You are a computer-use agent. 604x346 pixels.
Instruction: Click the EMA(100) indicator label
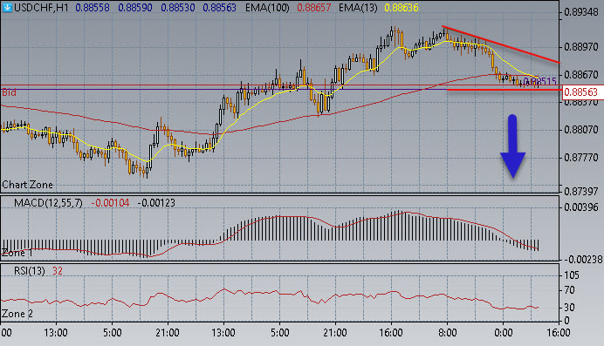click(x=267, y=8)
